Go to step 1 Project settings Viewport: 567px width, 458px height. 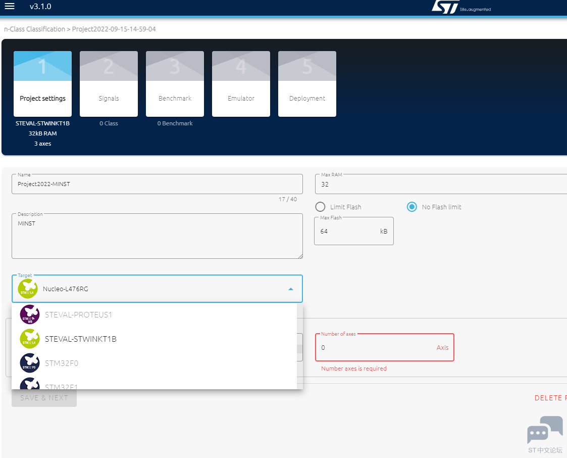point(43,84)
